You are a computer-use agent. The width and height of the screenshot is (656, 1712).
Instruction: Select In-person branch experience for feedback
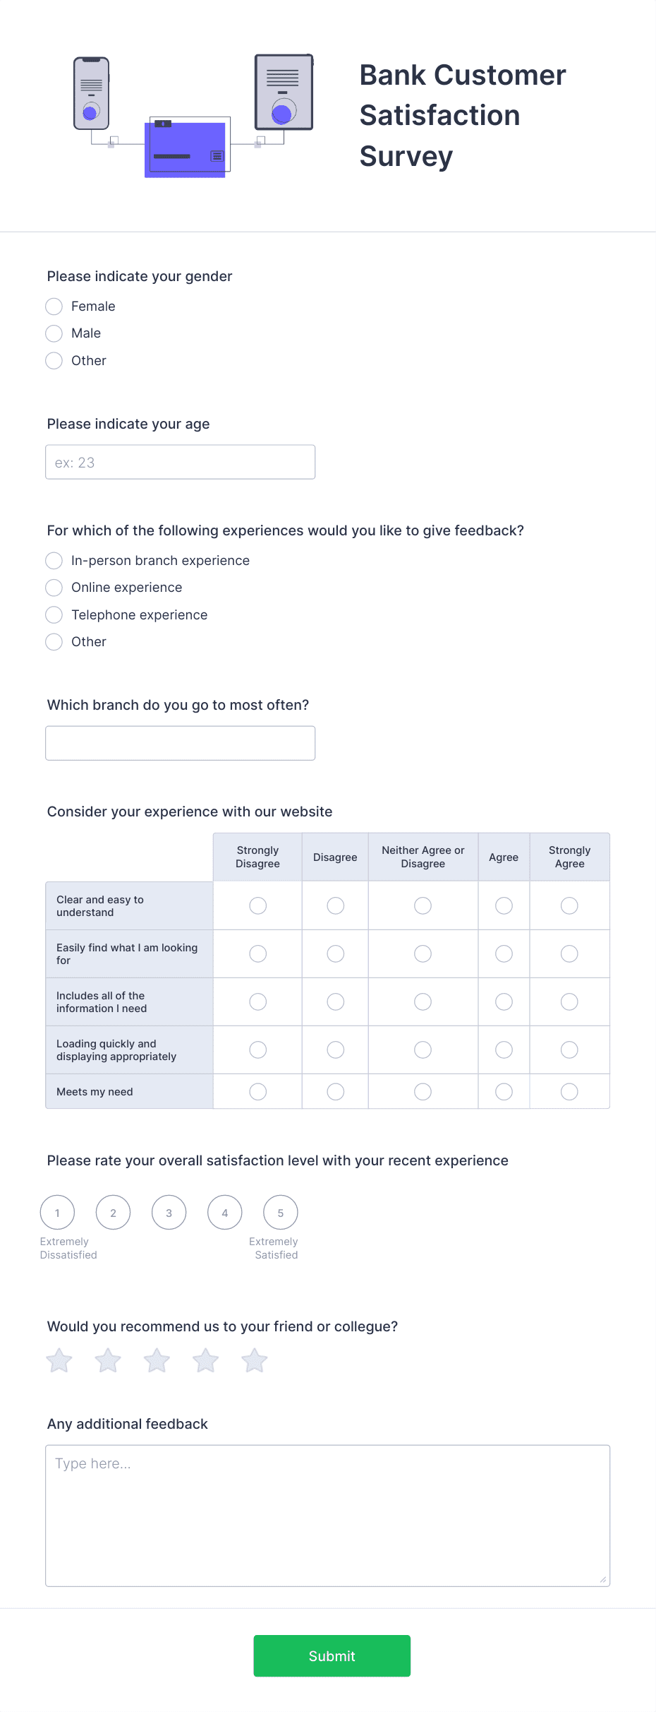54,560
